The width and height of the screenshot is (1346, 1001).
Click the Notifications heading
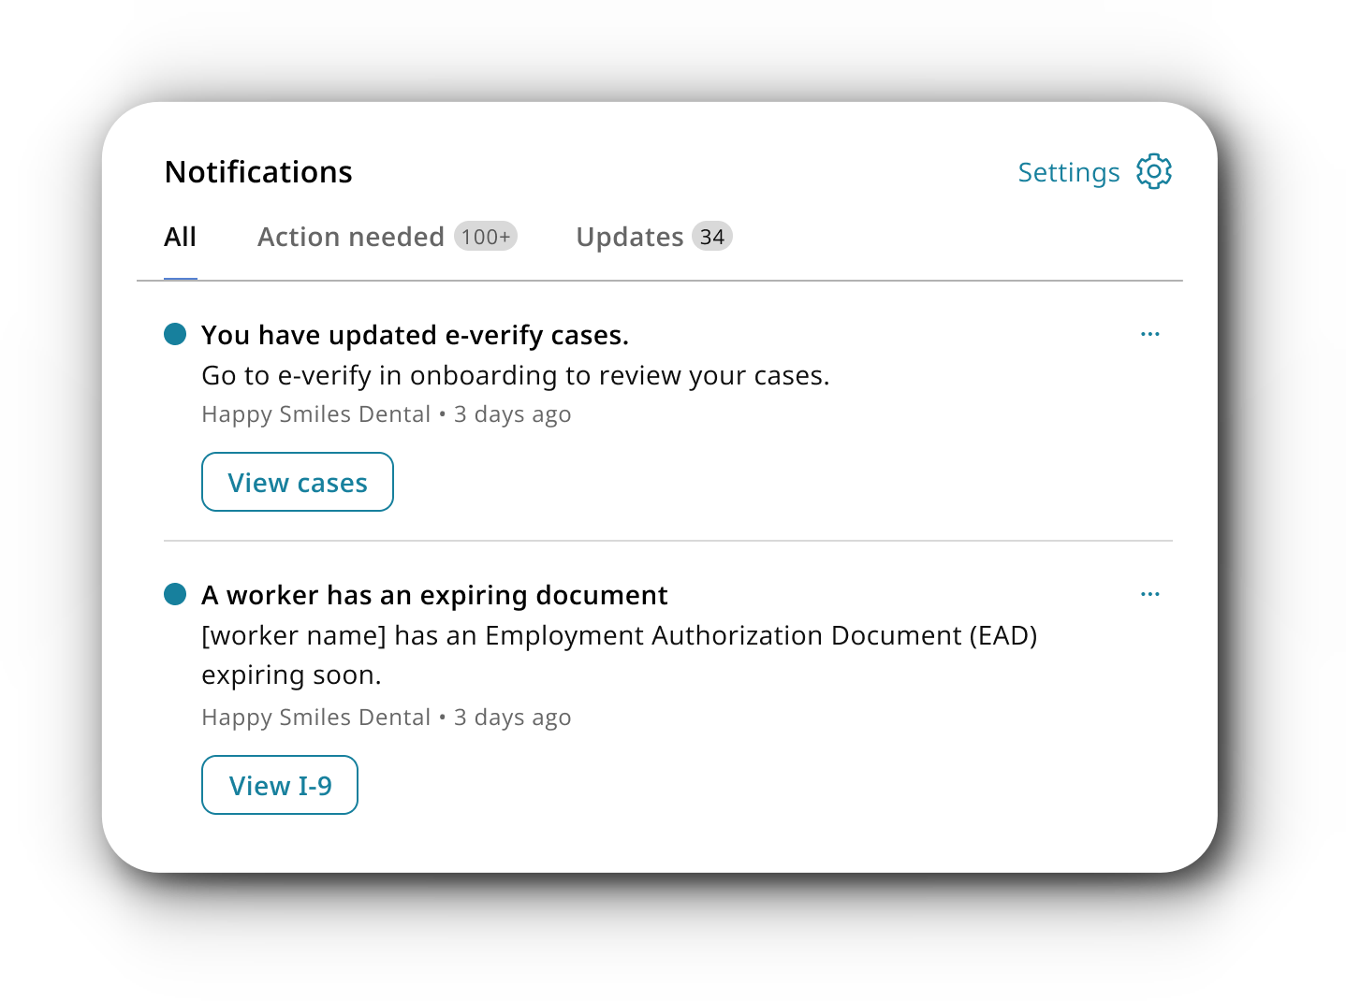point(258,172)
